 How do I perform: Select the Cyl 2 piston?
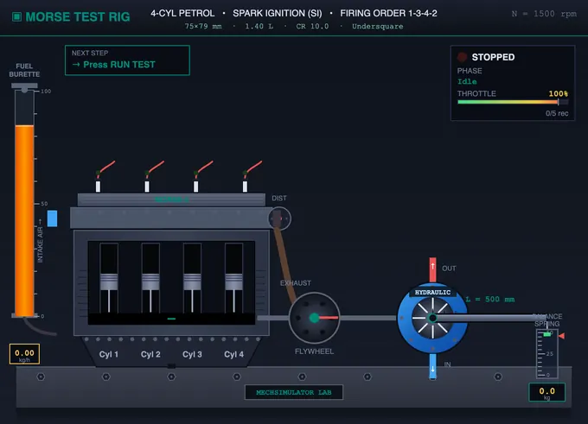pyautogui.click(x=150, y=282)
